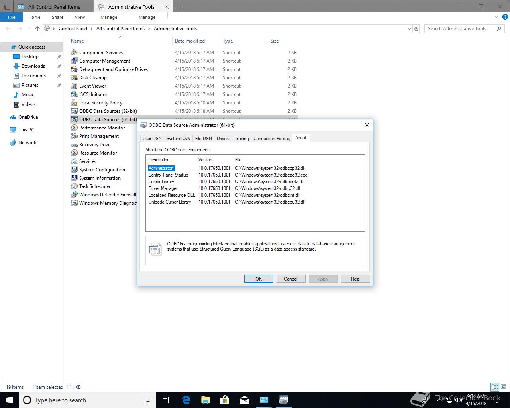Click the Disk Cleanup icon
Screen dimensions: 510x408
[74, 78]
